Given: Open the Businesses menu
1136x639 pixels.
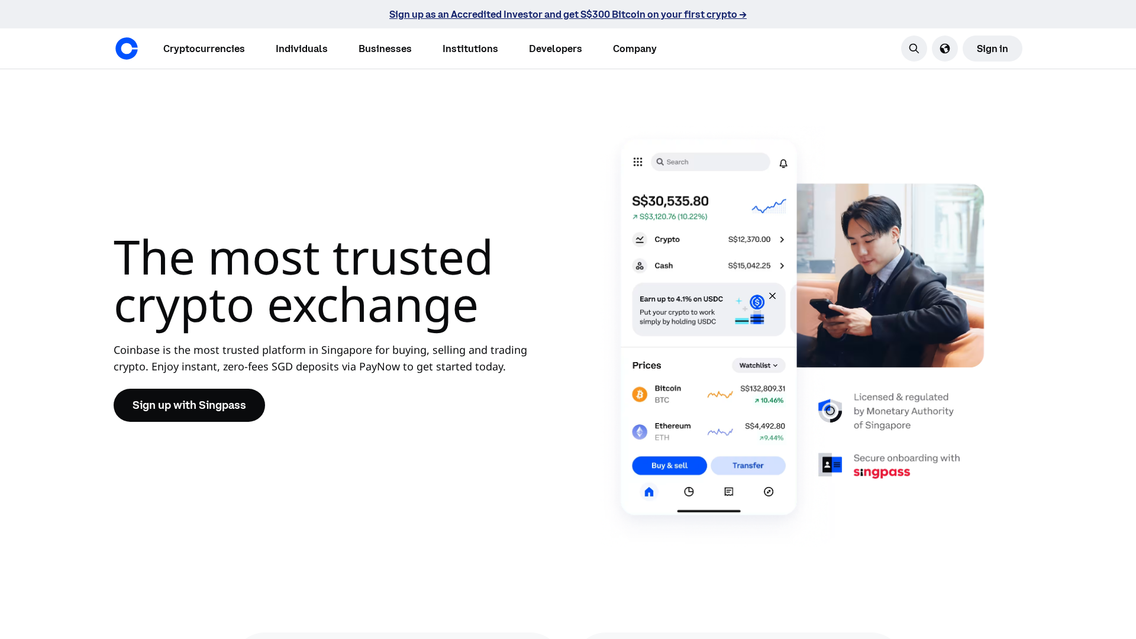Looking at the screenshot, I should point(385,49).
